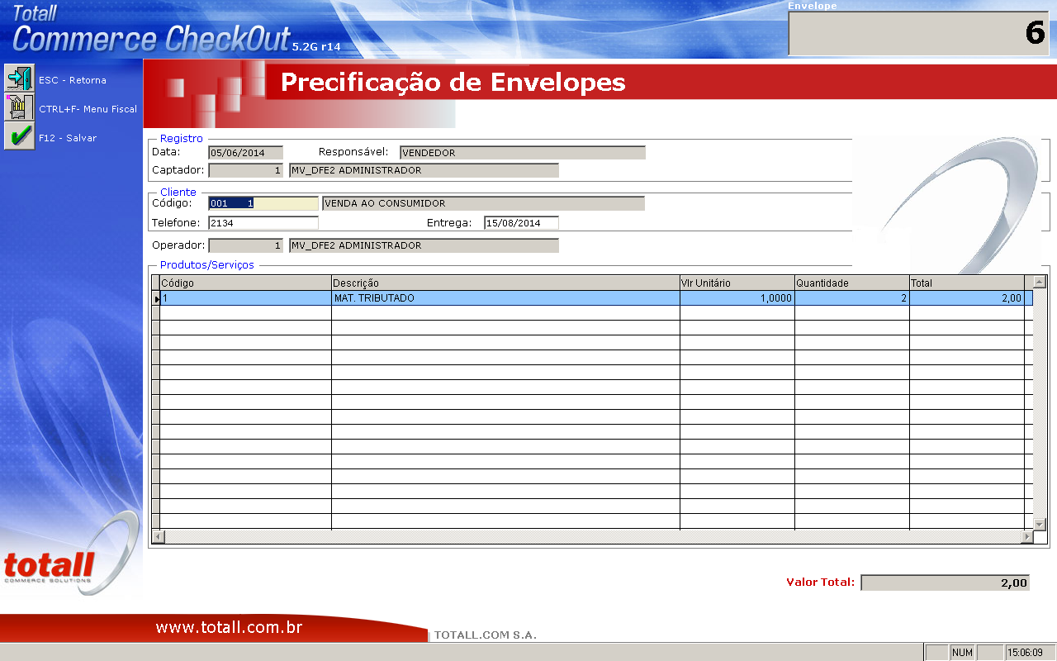Click the Quantidade column header

tap(851, 283)
